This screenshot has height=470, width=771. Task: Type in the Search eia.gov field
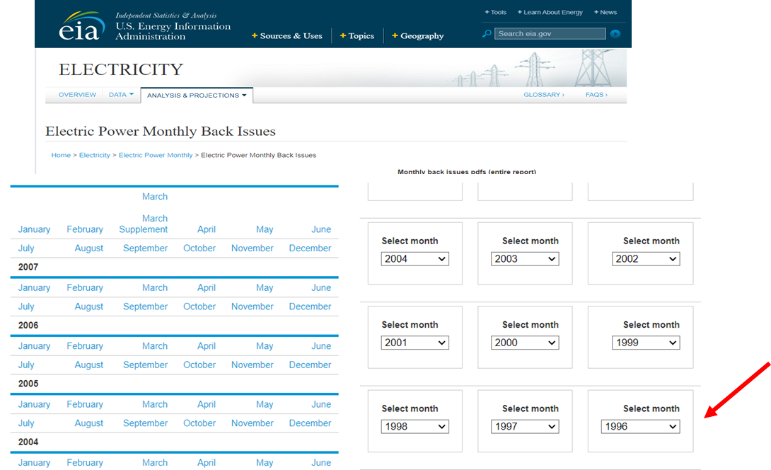[x=550, y=34]
